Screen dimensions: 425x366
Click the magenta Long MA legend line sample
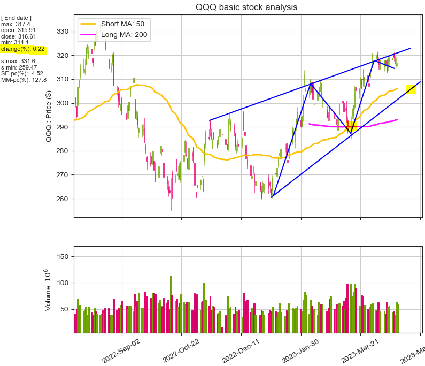pyautogui.click(x=88, y=34)
